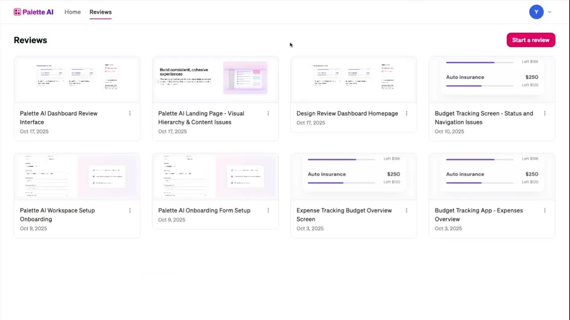The image size is (570, 320).
Task: Open the thumbnail of Palette AI Landing Page review
Action: [215, 79]
